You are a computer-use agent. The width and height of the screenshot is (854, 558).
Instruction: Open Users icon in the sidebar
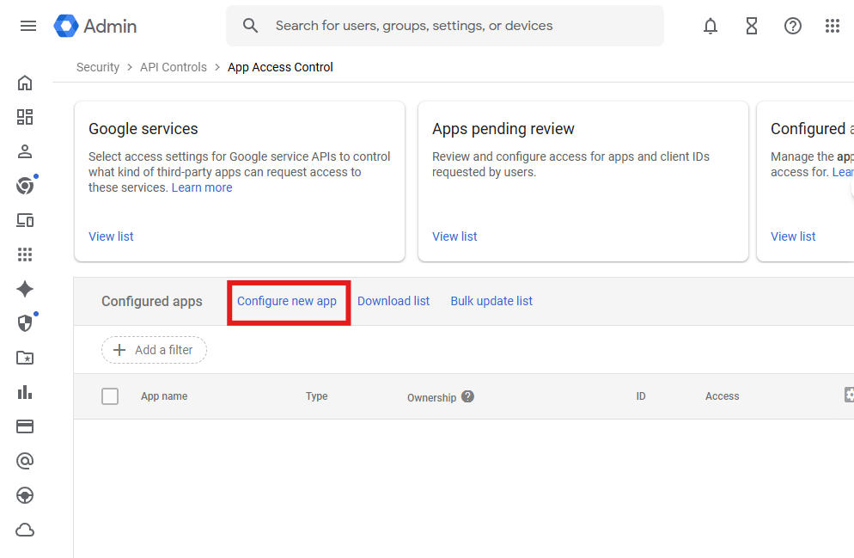25,151
